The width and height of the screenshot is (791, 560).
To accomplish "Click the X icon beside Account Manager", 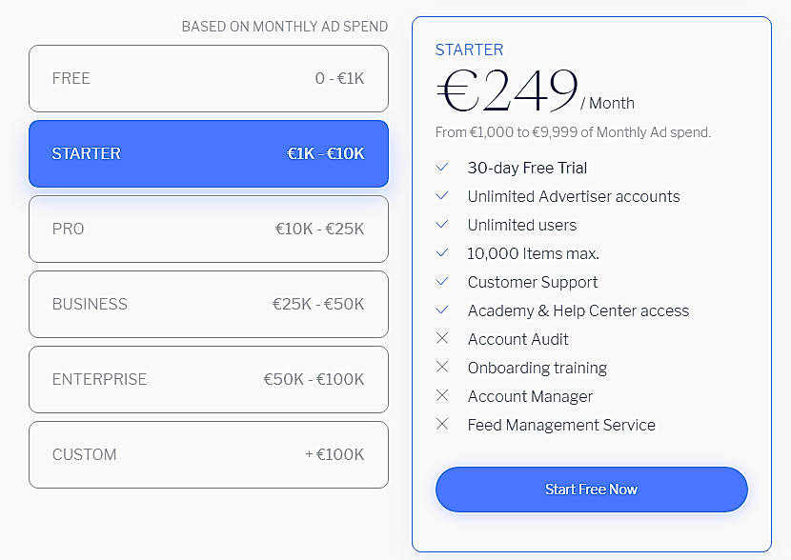I will tap(442, 395).
